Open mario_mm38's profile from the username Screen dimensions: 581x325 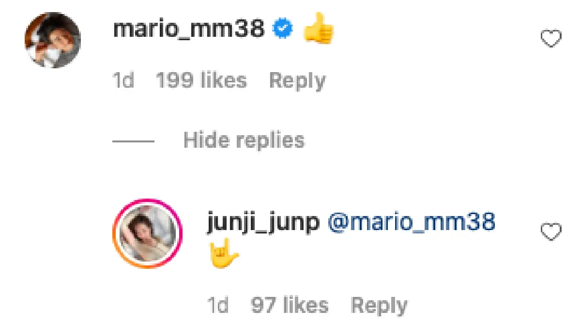189,29
